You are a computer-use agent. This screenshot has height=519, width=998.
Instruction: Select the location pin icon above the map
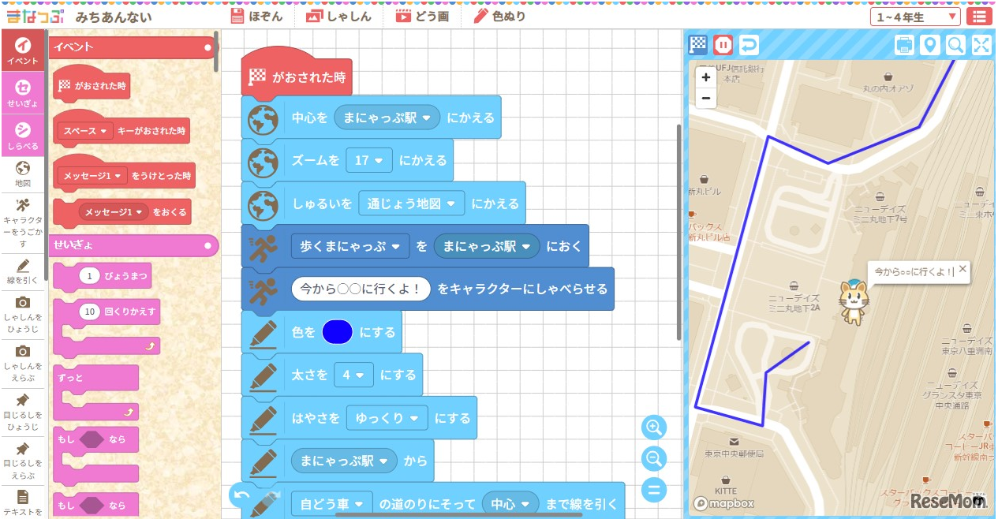pos(930,45)
